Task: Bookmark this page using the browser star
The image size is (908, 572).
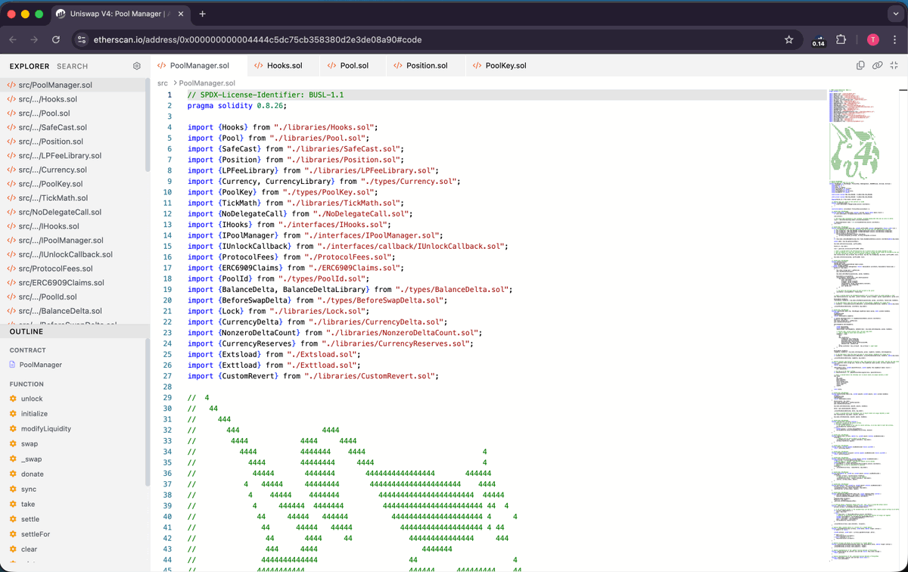Action: [x=788, y=39]
